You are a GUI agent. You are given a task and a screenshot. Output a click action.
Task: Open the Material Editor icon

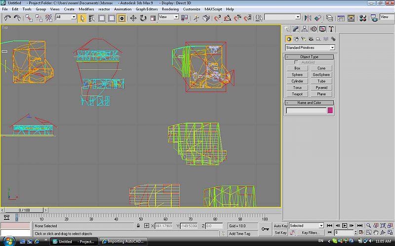pos(362,18)
